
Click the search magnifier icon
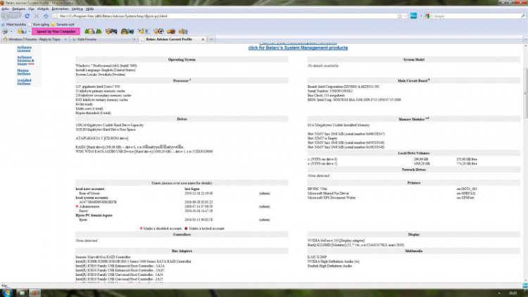coord(523,15)
